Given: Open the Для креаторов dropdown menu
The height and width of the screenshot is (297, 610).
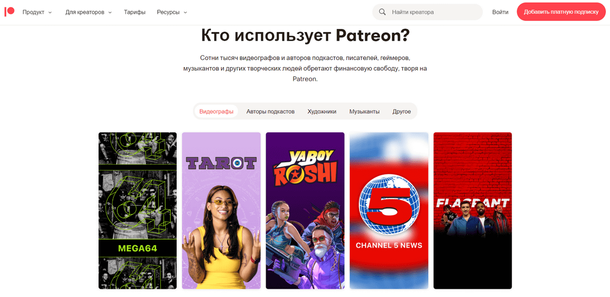Looking at the screenshot, I should click(88, 12).
